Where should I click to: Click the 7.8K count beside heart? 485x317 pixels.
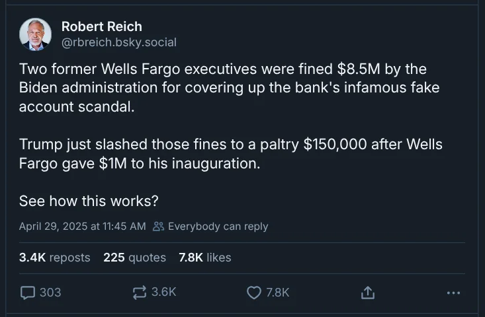278,292
